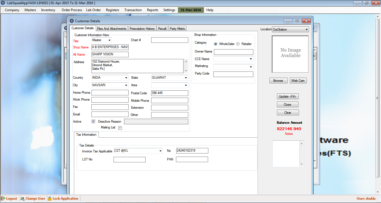Expand the Area dropdown
Viewport: 381px width, 203px height.
click(x=186, y=85)
